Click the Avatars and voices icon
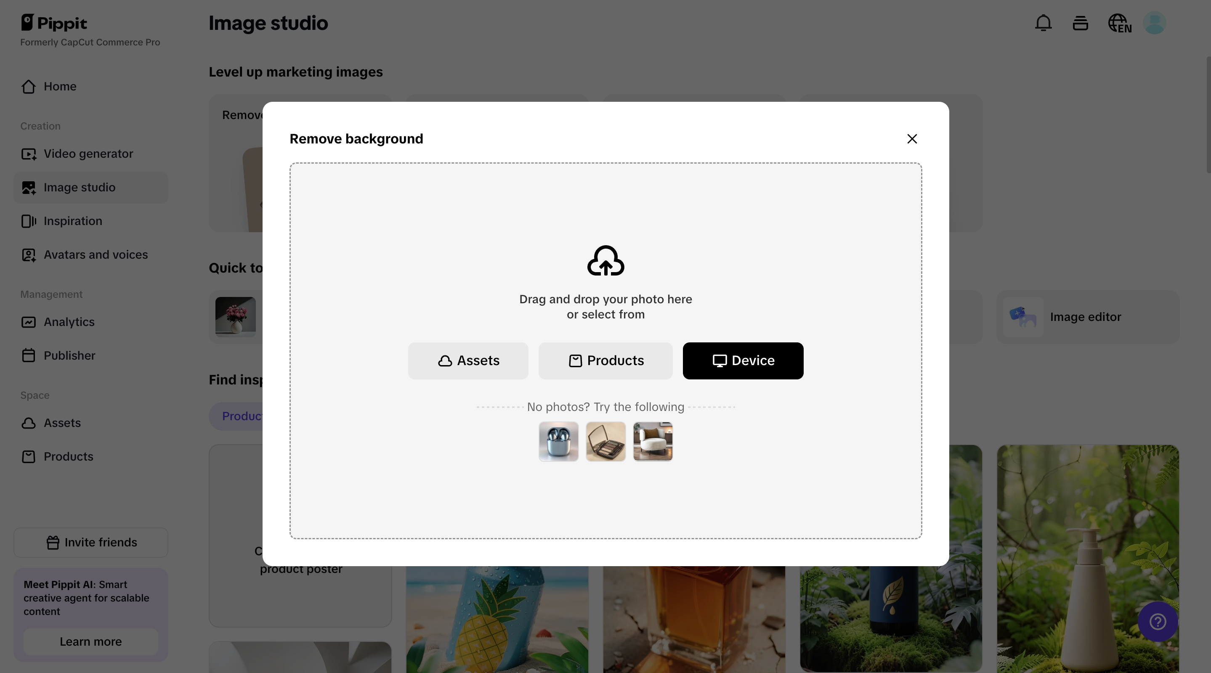The image size is (1211, 673). coord(29,255)
